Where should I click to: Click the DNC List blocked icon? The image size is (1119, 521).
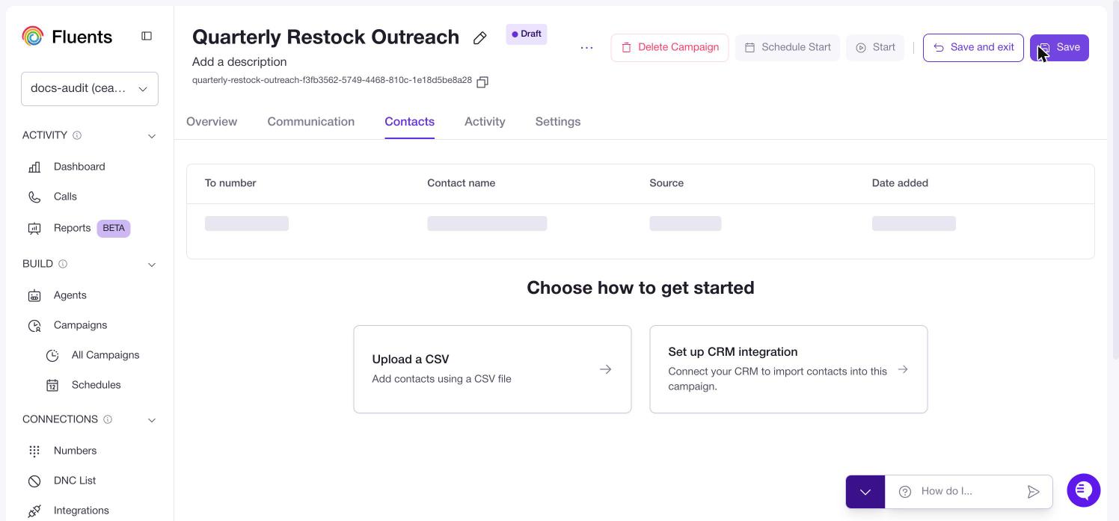34,481
